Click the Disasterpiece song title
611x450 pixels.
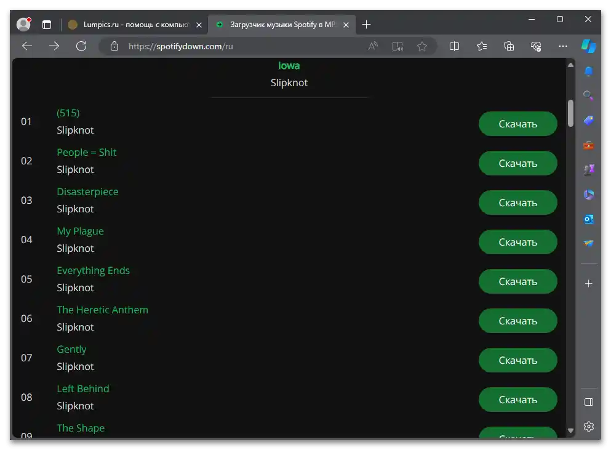(87, 191)
